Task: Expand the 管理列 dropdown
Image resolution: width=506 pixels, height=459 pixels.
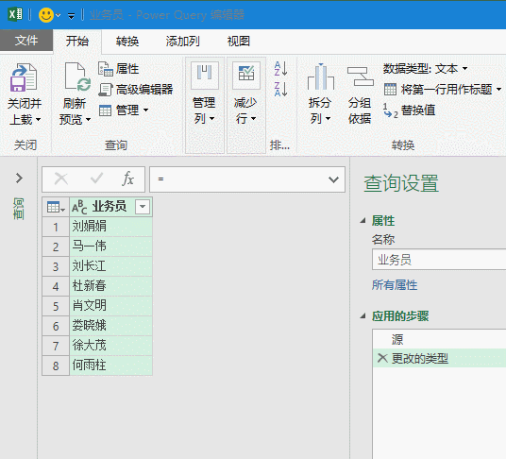Action: pyautogui.click(x=211, y=119)
